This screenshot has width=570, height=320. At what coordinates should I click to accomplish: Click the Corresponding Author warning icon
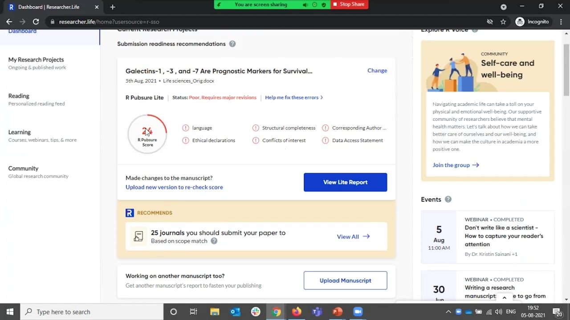tap(326, 128)
